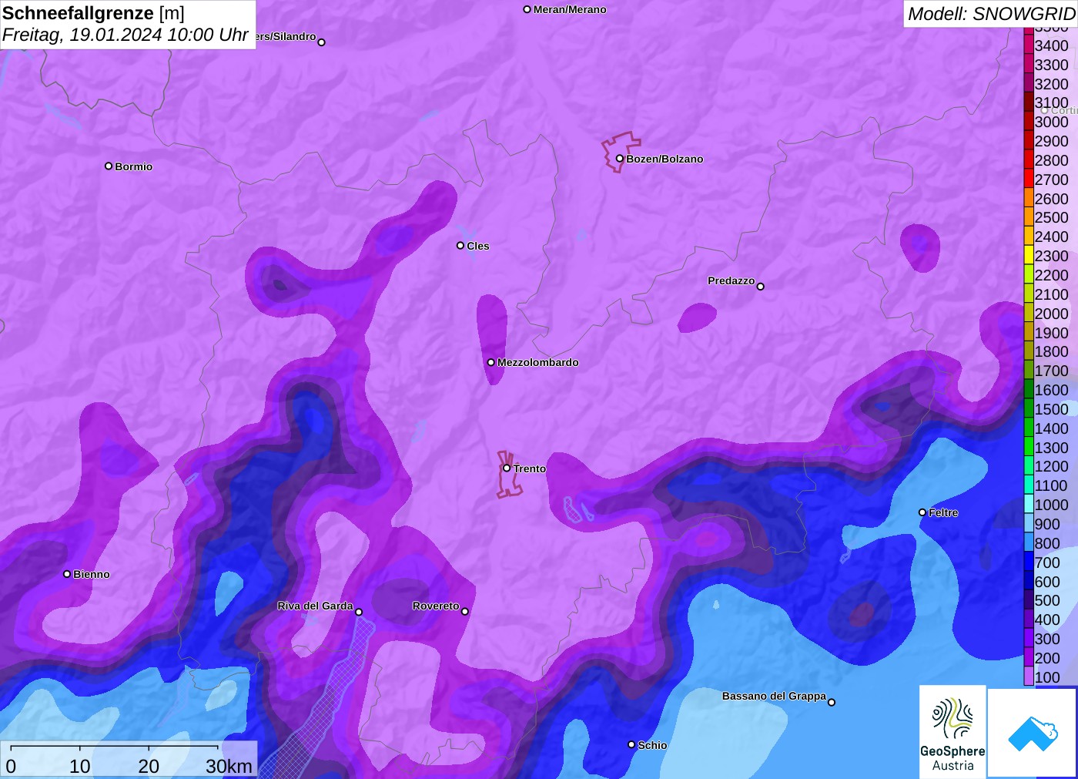Click the 30km scale bar label
The width and height of the screenshot is (1078, 779).
click(x=229, y=766)
